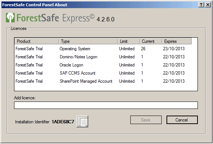The image size is (213, 144).
Task: Close the About dialog window
Action: click(208, 5)
